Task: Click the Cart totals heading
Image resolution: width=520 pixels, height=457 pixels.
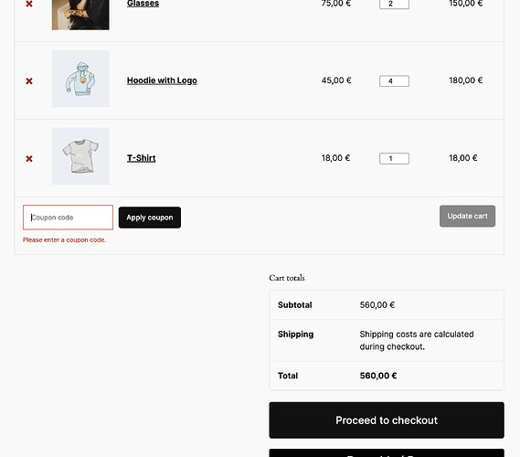Action: 287,278
